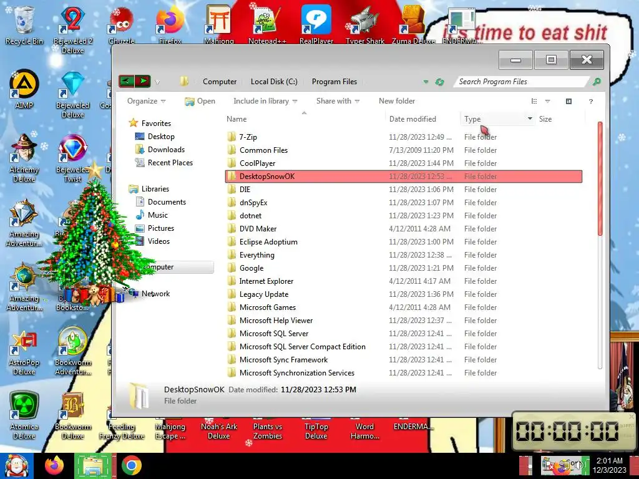This screenshot has height=479, width=639.
Task: Open the view options dropdown arrow
Action: (x=547, y=101)
